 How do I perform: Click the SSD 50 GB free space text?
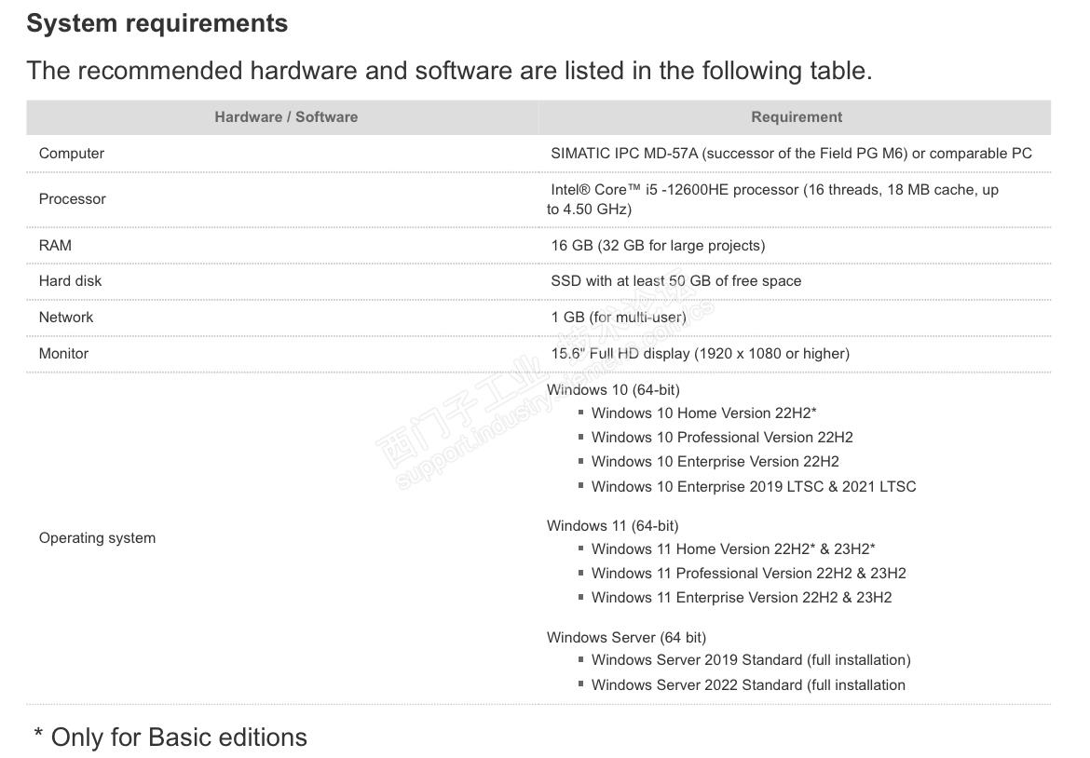tap(675, 281)
